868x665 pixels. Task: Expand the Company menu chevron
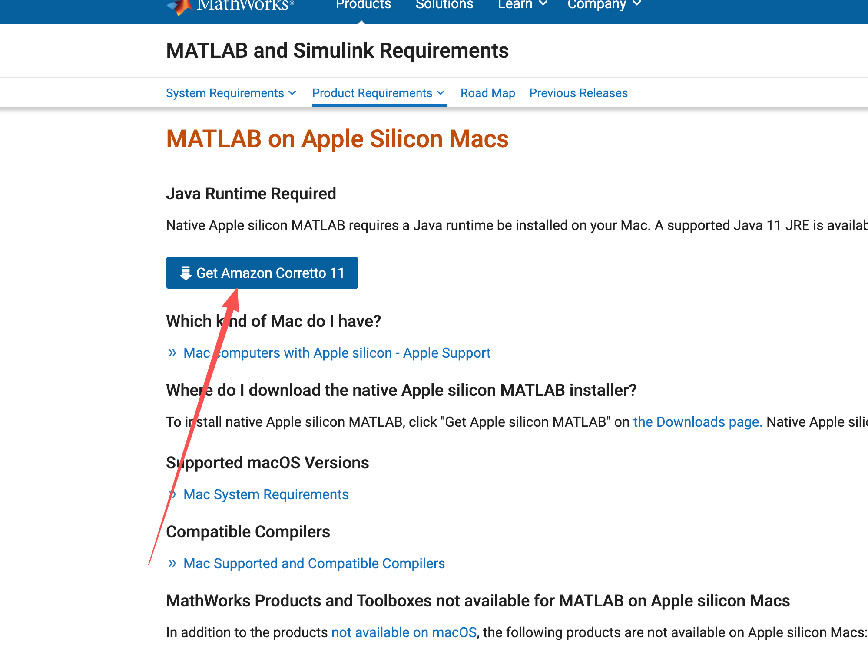click(x=637, y=4)
